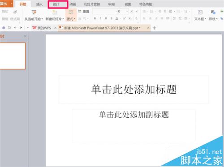Viewport: 224px width, 167px height.
Task: Toggle the S text shadow button
Action: pos(111,18)
